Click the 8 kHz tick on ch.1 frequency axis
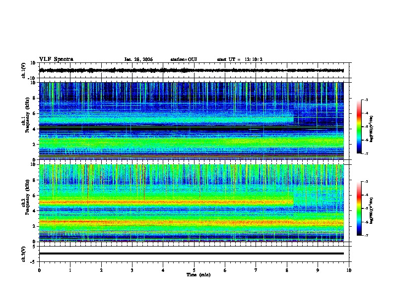Screen dimensions: 393x303 [34, 98]
